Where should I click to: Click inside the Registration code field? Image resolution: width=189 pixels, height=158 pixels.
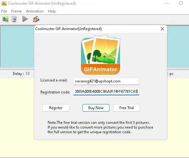pyautogui.click(x=106, y=92)
